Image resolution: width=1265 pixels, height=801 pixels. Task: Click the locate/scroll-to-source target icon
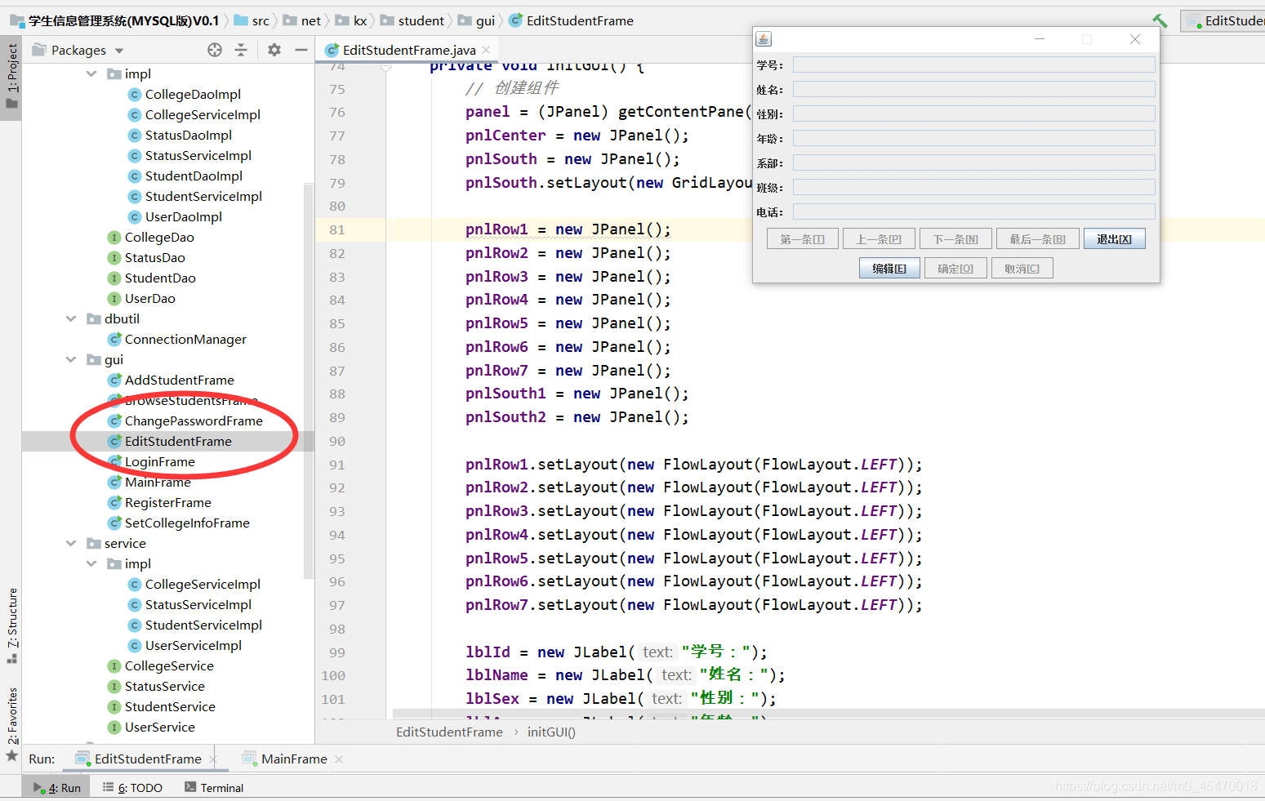215,50
